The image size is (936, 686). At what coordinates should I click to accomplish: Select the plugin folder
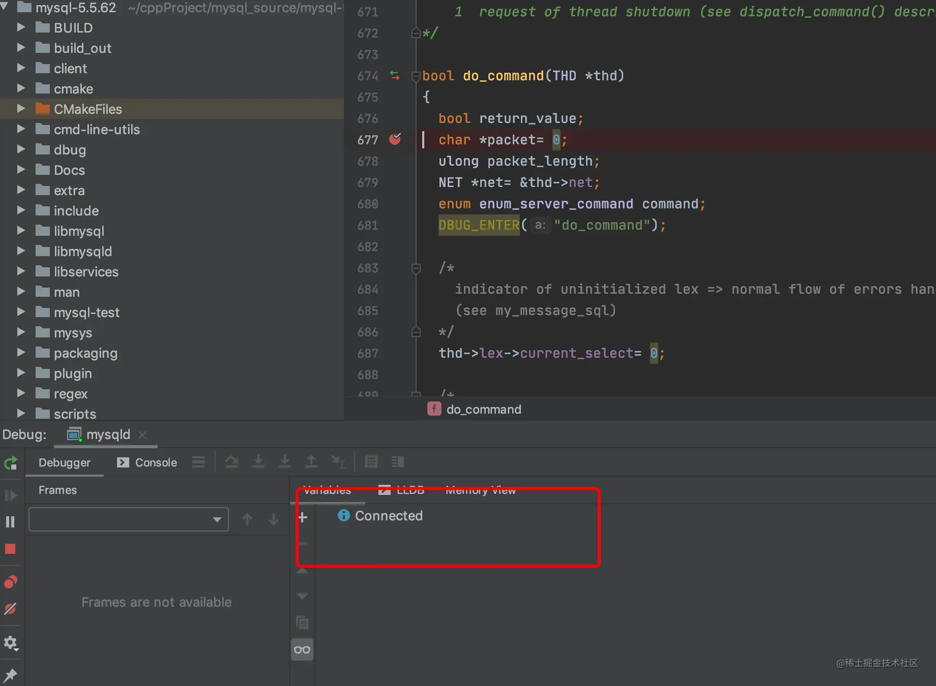73,373
